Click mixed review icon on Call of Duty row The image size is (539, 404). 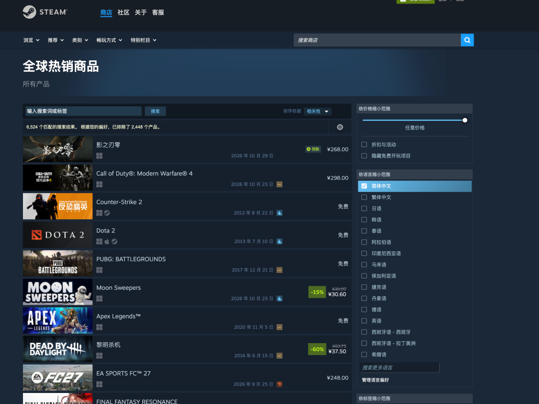[279, 184]
